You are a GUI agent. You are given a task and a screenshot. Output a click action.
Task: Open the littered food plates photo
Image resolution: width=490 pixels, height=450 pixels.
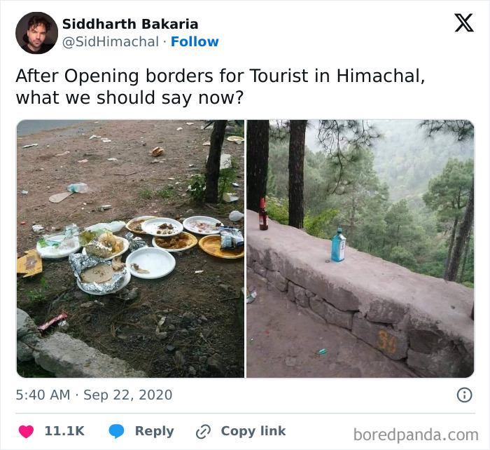pyautogui.click(x=130, y=249)
